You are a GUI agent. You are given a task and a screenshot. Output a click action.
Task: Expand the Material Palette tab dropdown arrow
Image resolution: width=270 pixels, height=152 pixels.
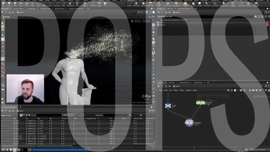click(x=191, y=83)
